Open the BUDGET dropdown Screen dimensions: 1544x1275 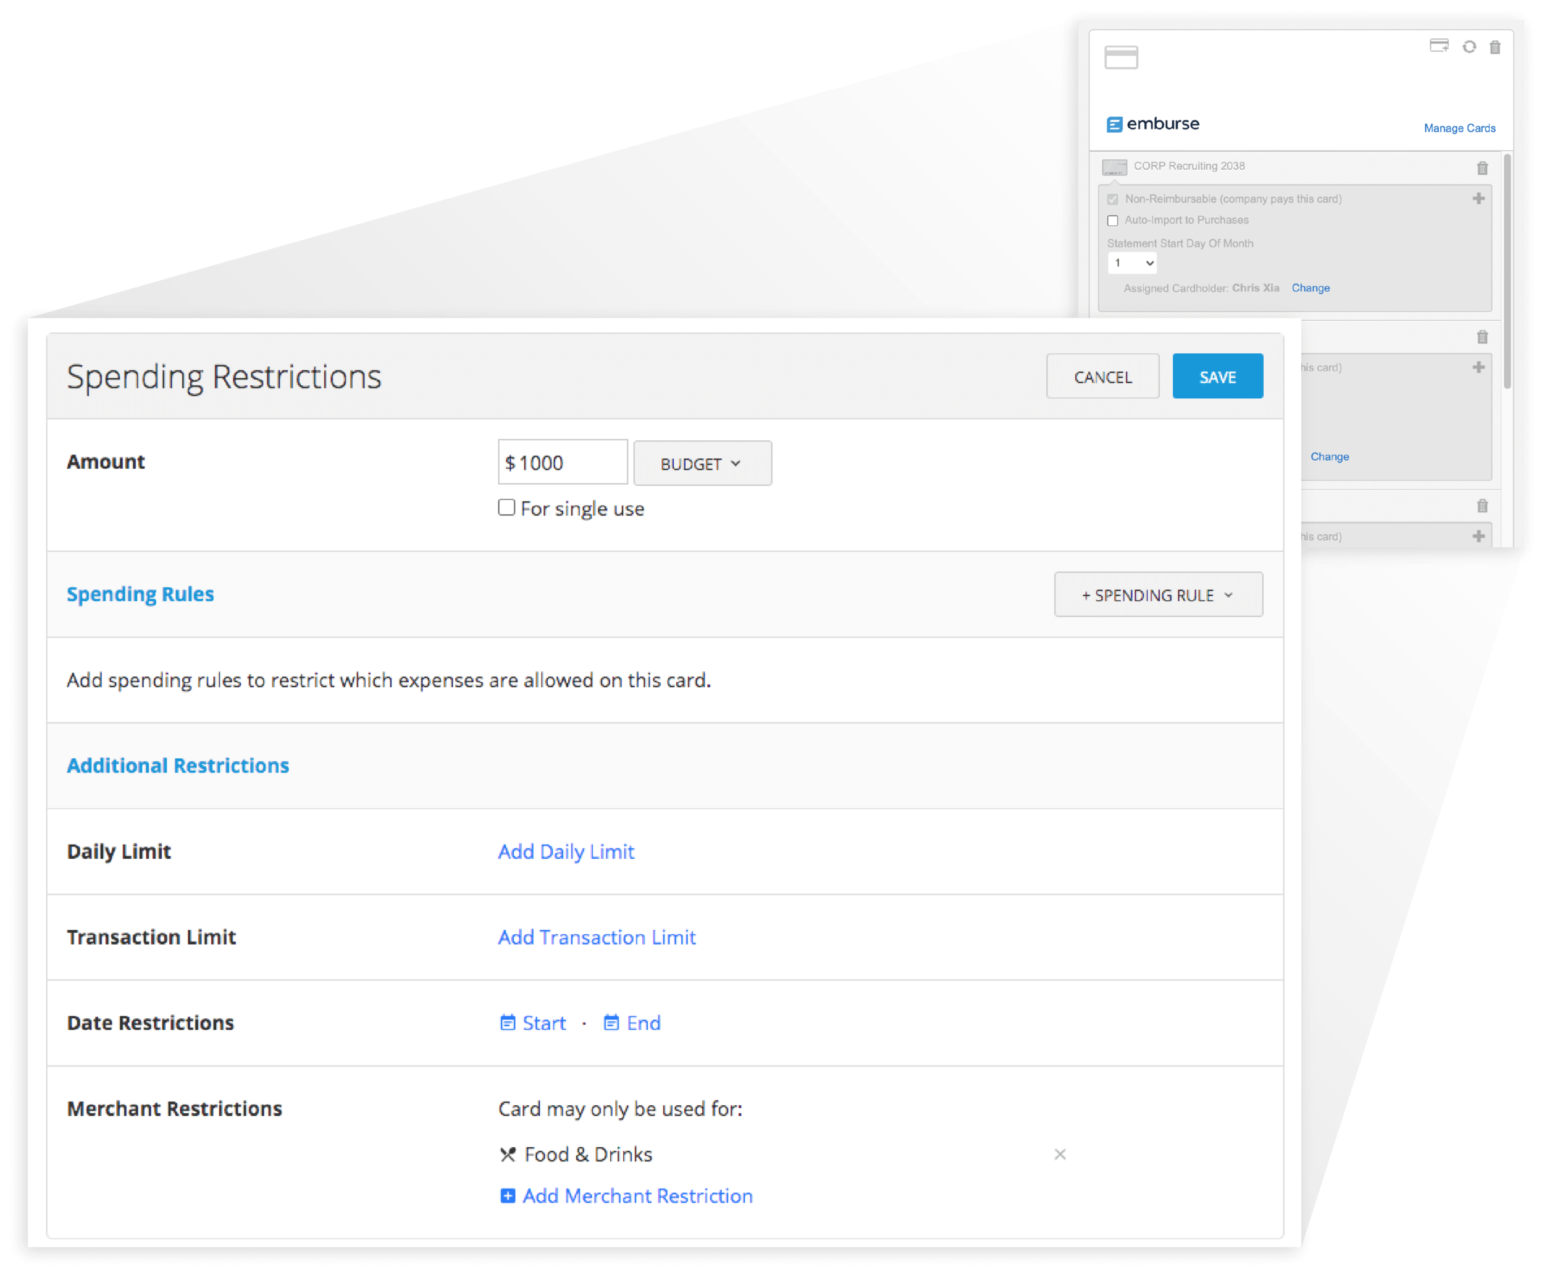tap(702, 464)
